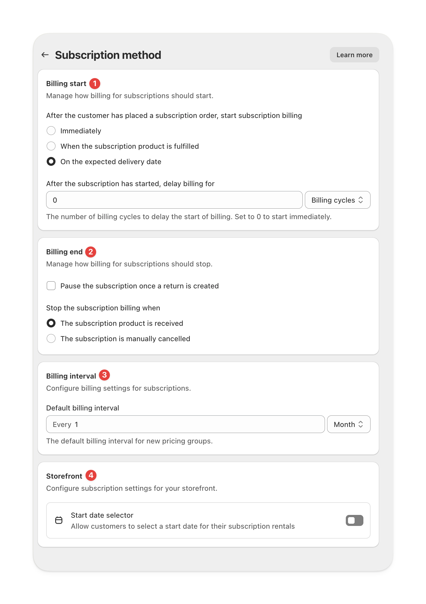The image size is (426, 604).
Task: Select stop billing when subscription is manually cancelled
Action: point(51,338)
